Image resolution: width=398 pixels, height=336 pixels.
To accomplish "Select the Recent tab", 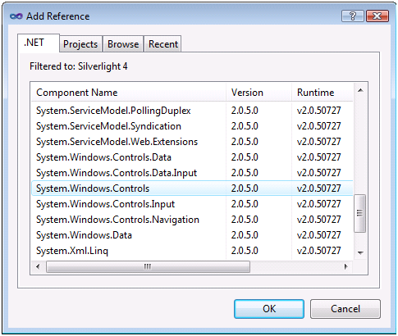I will coord(163,44).
